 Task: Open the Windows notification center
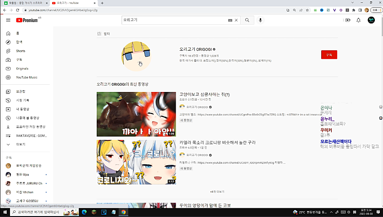tap(378, 212)
